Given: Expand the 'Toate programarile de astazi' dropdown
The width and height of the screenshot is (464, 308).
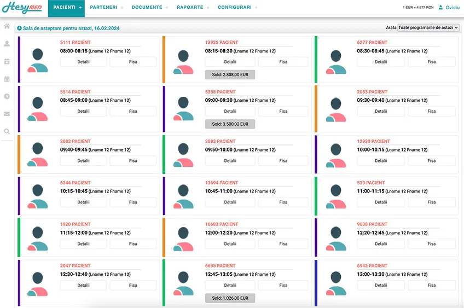Looking at the screenshot, I should pyautogui.click(x=428, y=27).
